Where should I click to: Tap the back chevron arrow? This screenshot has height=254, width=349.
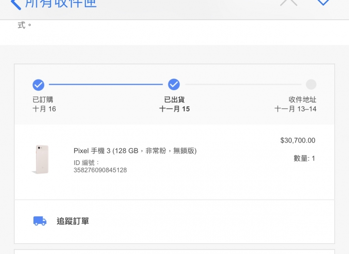[x=16, y=4]
